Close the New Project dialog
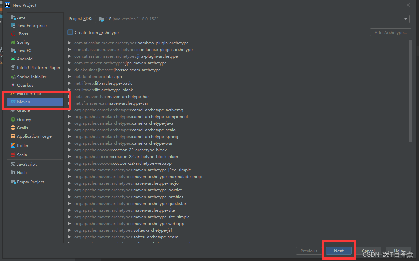The height and width of the screenshot is (261, 419). point(408,5)
